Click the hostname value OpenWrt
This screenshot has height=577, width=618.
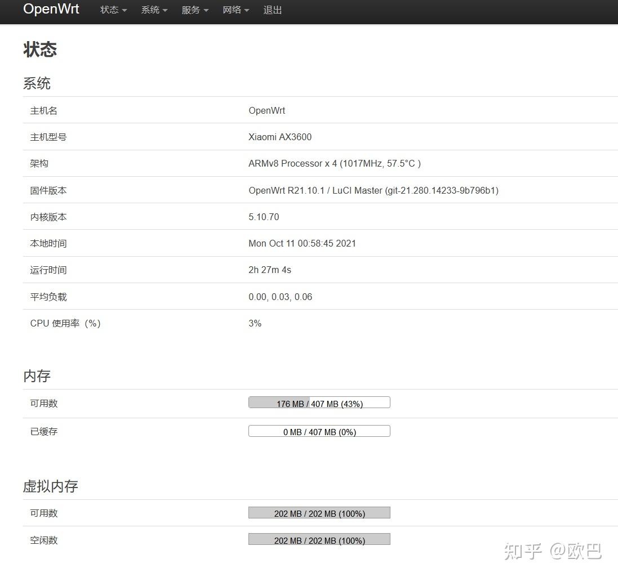tap(266, 110)
